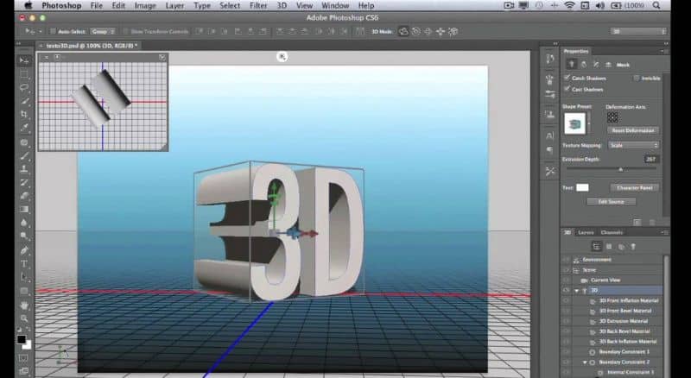Click the Extrusion Depth slider handle
This screenshot has height=378, width=691.
coord(620,169)
